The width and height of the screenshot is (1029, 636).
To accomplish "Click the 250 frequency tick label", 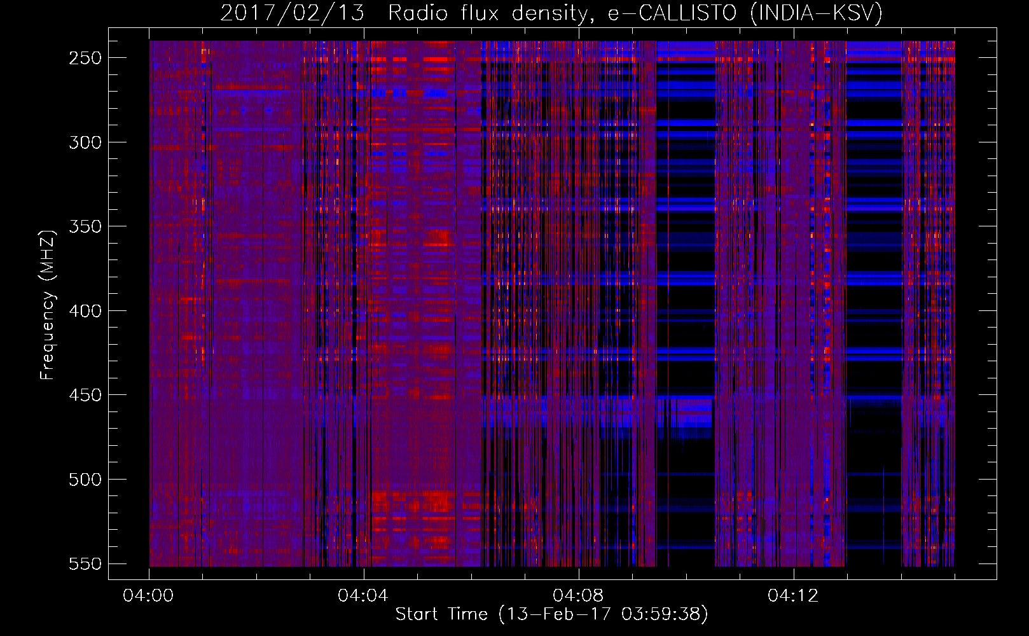I will point(85,58).
